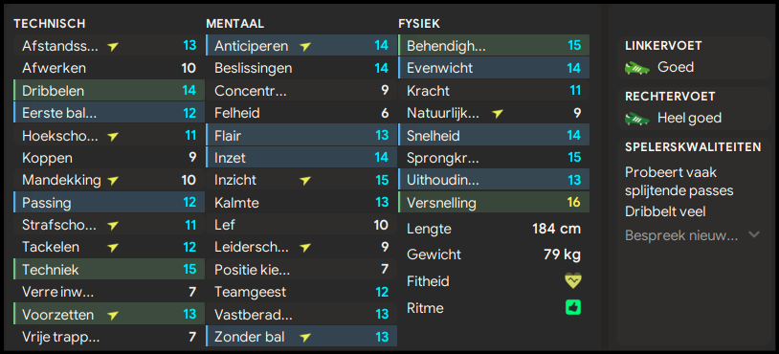The width and height of the screenshot is (779, 354).
Task: Click the arrow icon beside Voorzetten
Action: click(x=114, y=315)
